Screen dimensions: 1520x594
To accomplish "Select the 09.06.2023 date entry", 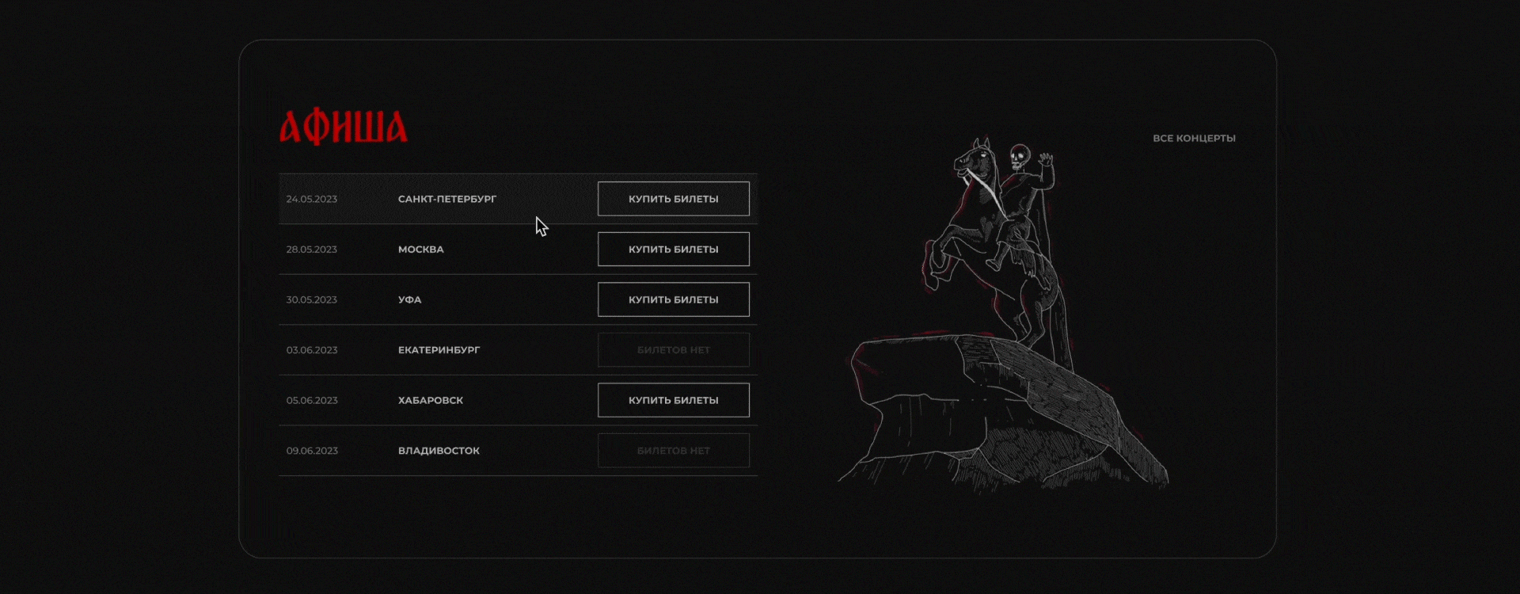I will [x=311, y=451].
